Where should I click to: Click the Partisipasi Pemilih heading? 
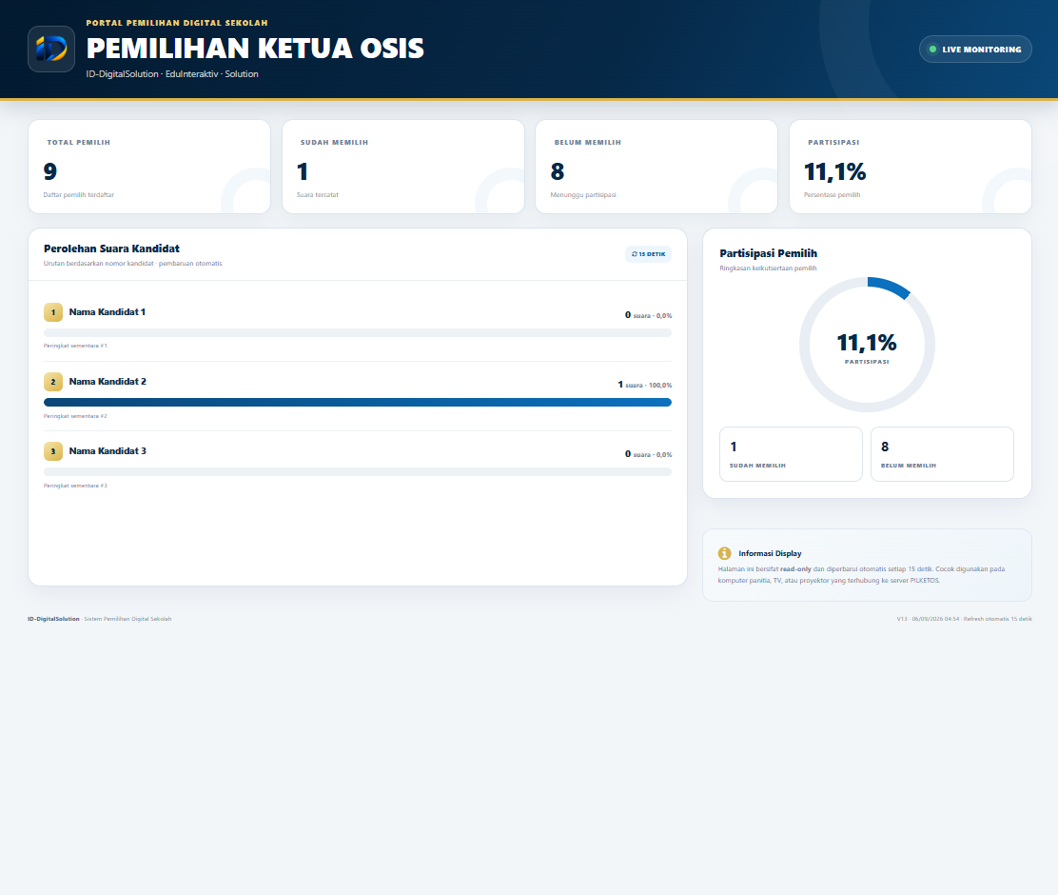(x=768, y=253)
